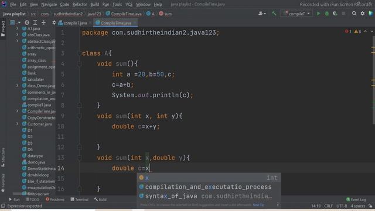Open the Problems tool window button
Viewport: 375px width, 211px height.
point(55,199)
